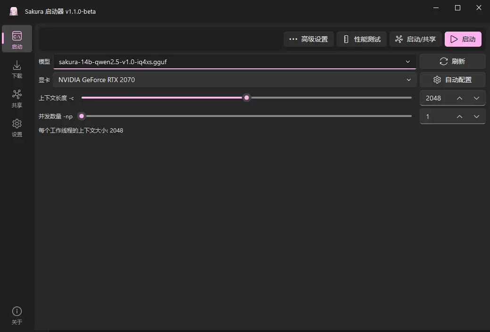The image size is (490, 332).
Task: Open the 启动 (Launch) sidebar page
Action: [17, 39]
